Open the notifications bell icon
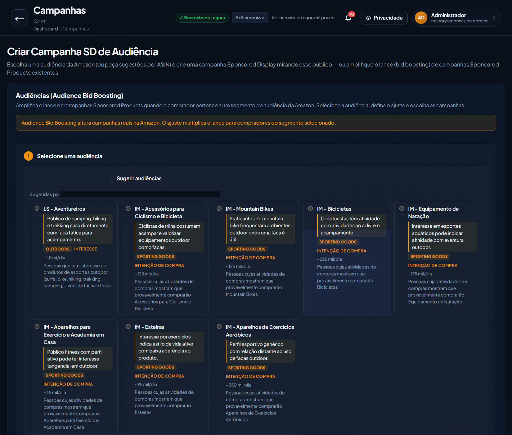Image resolution: width=512 pixels, height=435 pixels. [348, 18]
